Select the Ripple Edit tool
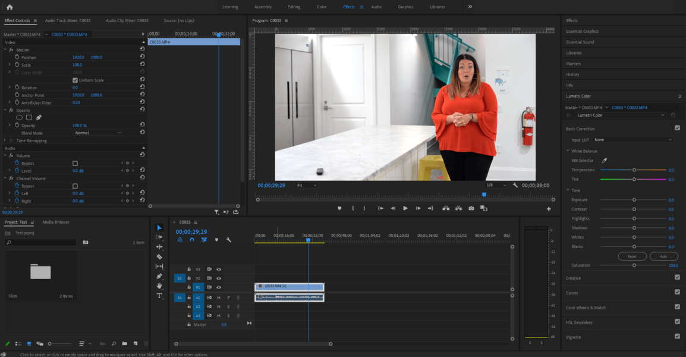The image size is (686, 357). (x=159, y=246)
